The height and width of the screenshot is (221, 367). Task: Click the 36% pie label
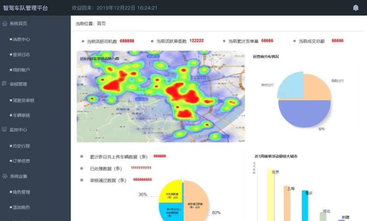tap(143, 194)
